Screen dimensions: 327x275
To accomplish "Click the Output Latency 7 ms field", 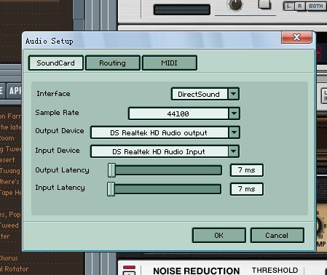I will pyautogui.click(x=247, y=170).
